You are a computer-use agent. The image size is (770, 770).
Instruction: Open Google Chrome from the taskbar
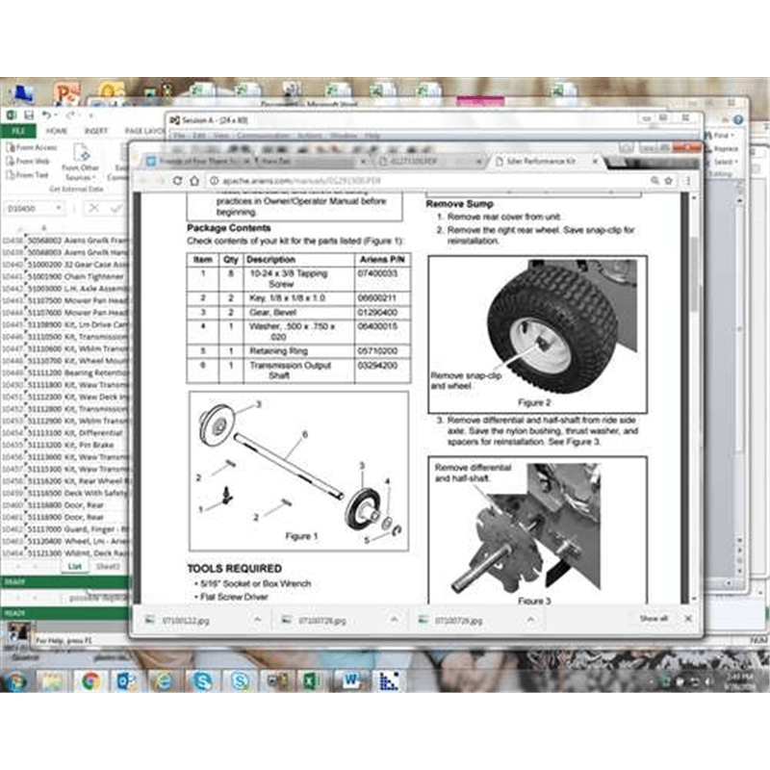click(x=90, y=681)
